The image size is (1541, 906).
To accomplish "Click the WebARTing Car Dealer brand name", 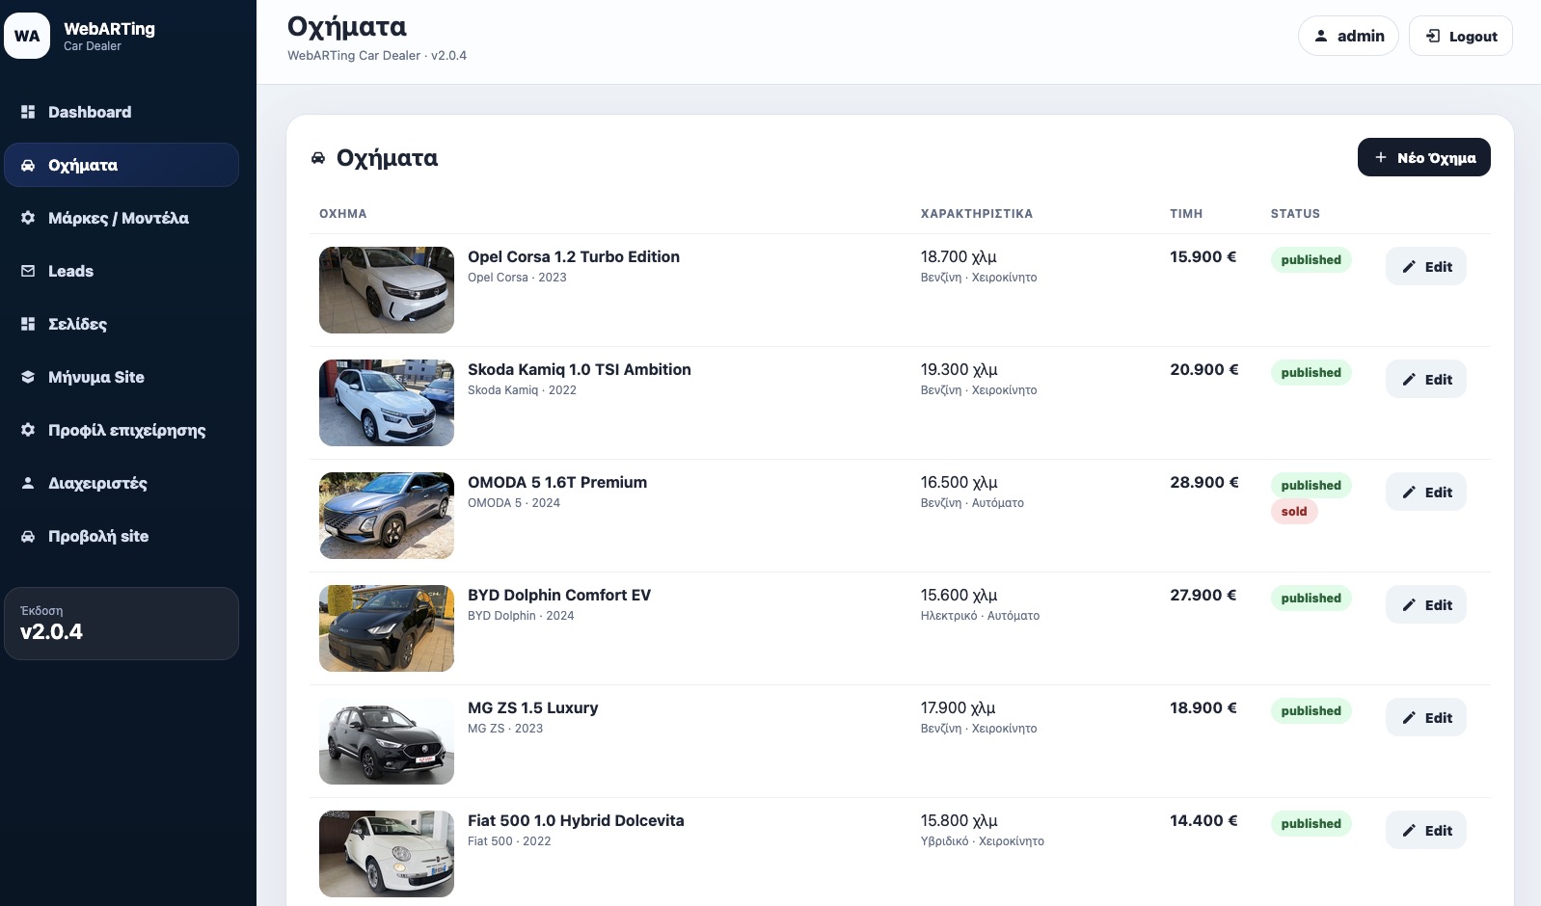I will pos(109,36).
